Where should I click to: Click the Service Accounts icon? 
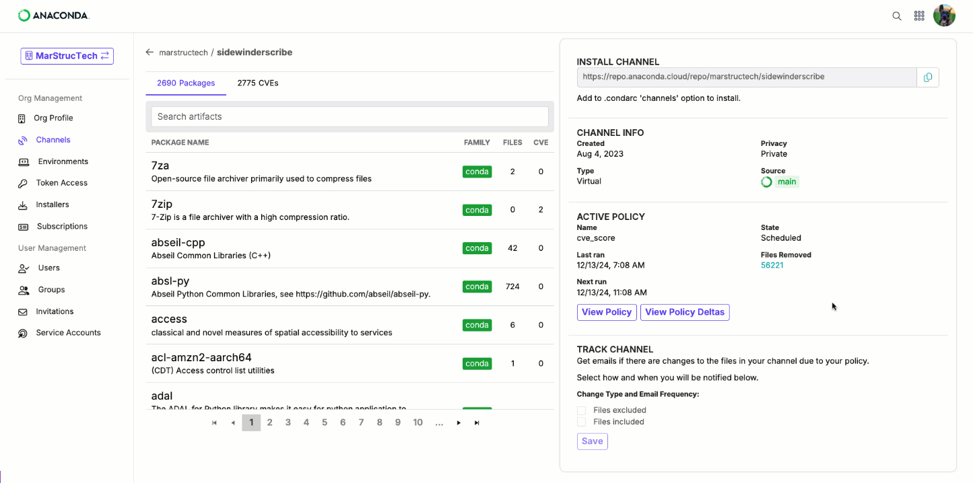coord(23,333)
